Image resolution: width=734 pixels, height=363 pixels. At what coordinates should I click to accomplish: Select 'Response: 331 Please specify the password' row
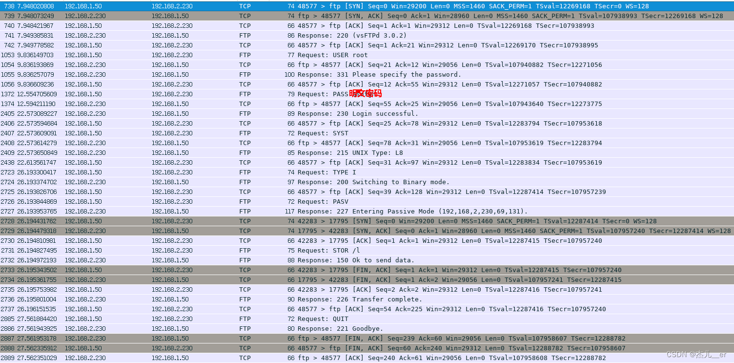367,75
